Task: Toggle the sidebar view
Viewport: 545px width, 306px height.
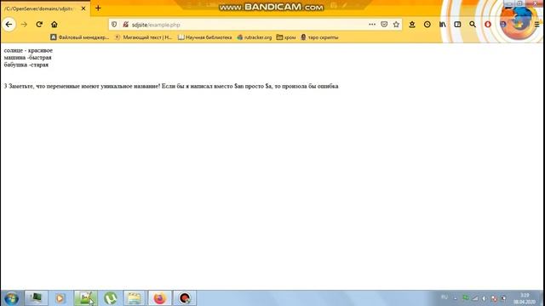Action: click(x=457, y=25)
